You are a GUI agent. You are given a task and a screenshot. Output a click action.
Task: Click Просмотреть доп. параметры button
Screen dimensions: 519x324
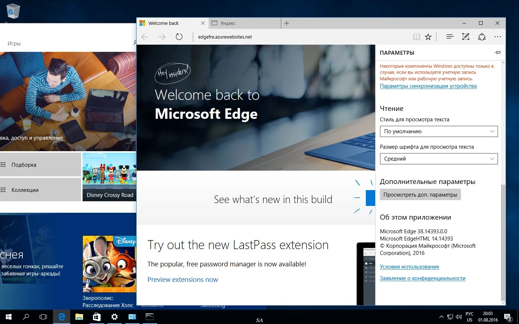point(420,195)
